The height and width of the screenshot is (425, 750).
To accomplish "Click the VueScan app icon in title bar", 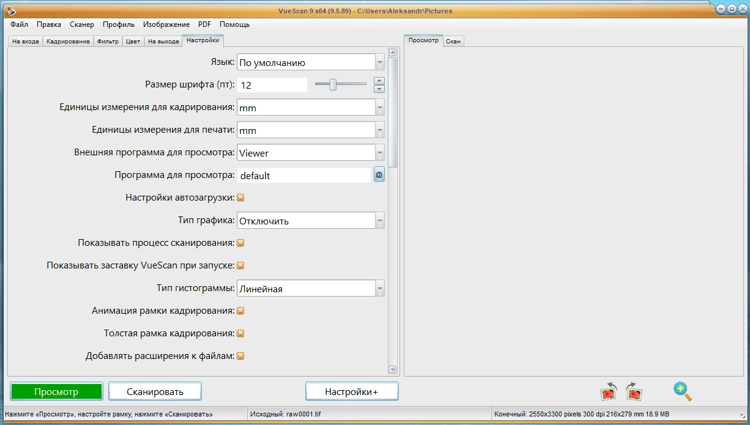I will pyautogui.click(x=10, y=12).
